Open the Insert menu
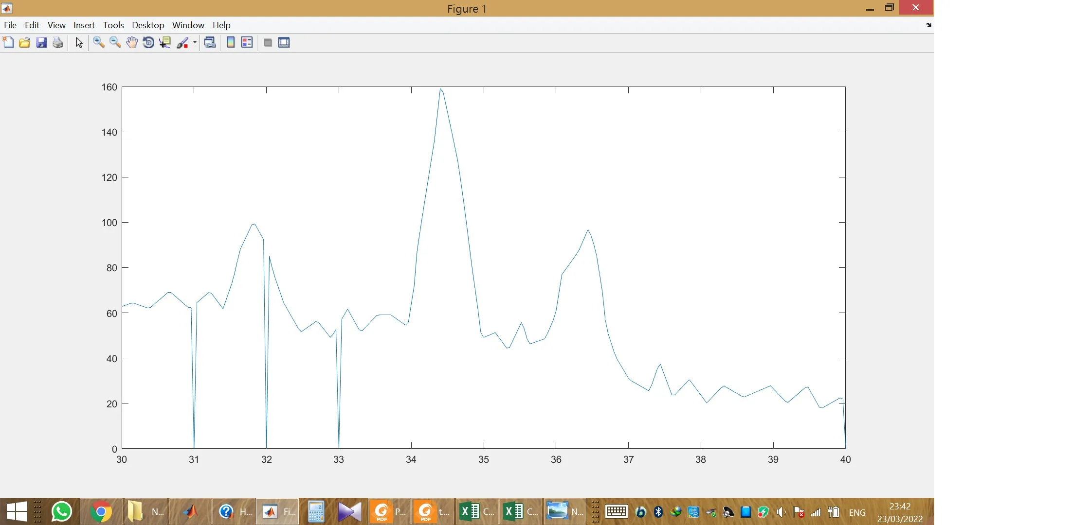This screenshot has height=525, width=1090. pos(84,25)
